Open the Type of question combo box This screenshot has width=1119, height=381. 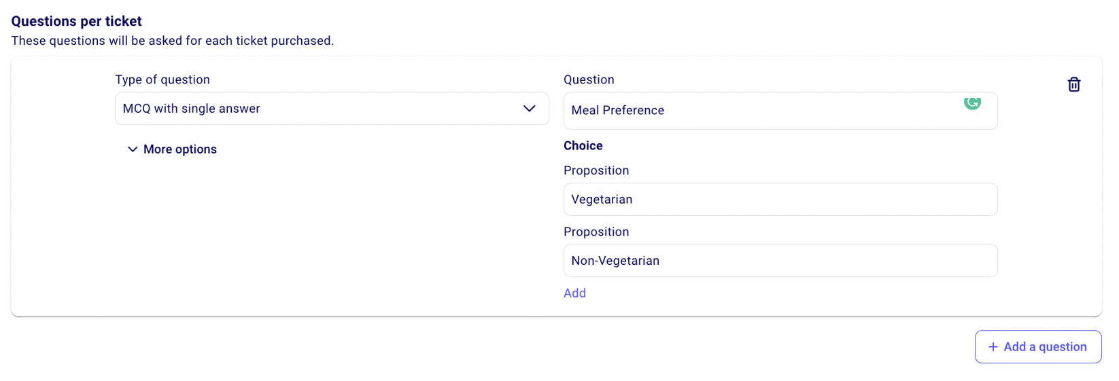(x=332, y=109)
